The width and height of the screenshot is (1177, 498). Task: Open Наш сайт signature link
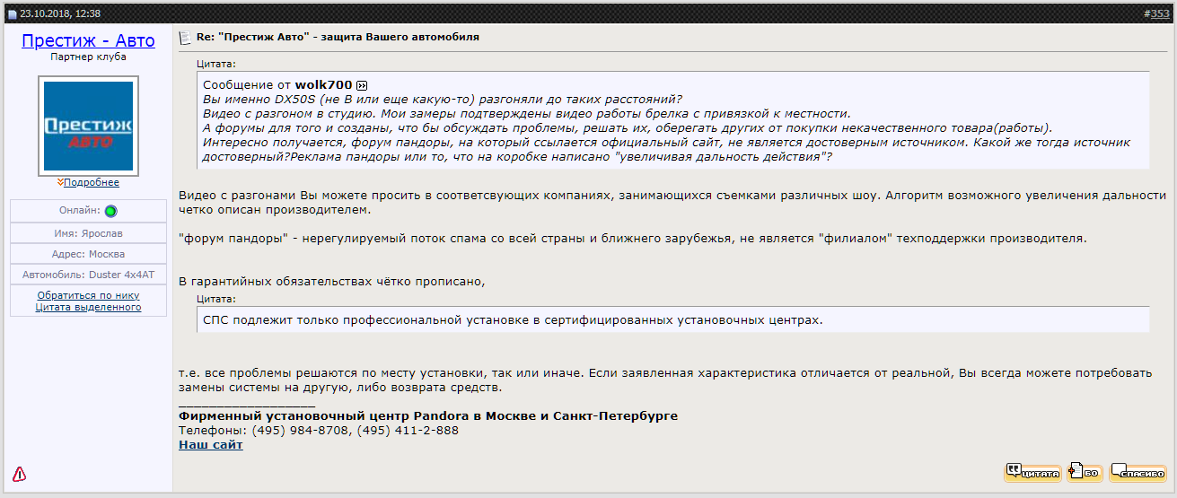point(210,444)
